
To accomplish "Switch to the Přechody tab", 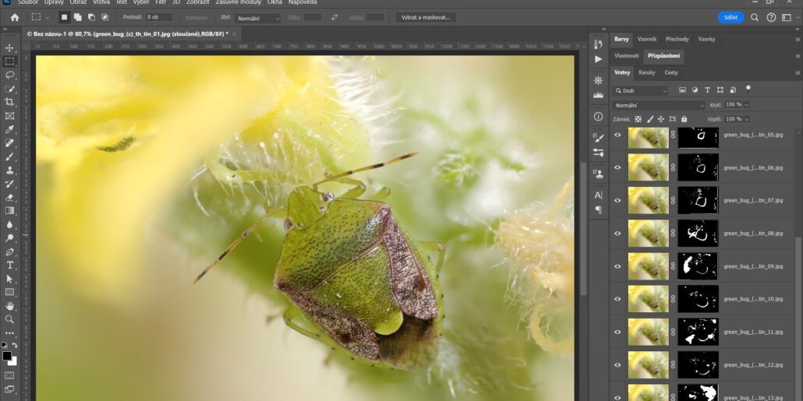I will [677, 39].
